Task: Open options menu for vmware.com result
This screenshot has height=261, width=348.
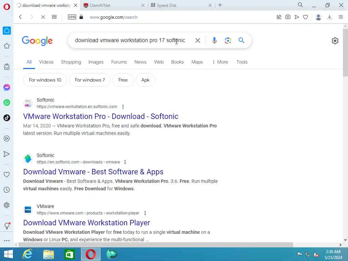Action: pyautogui.click(x=145, y=213)
